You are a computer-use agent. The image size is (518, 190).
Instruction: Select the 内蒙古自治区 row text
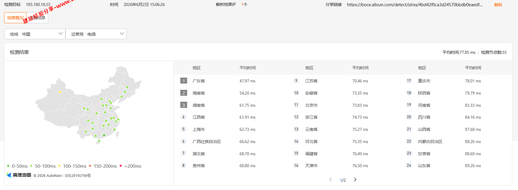pos(430,142)
